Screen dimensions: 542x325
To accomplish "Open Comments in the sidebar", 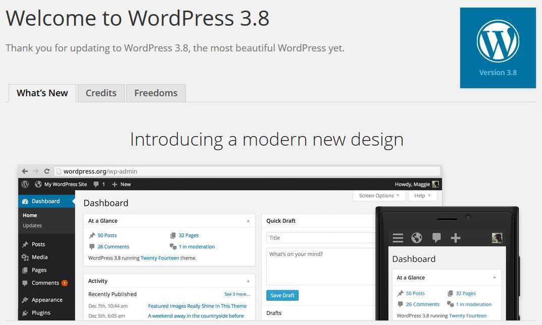I will (45, 283).
